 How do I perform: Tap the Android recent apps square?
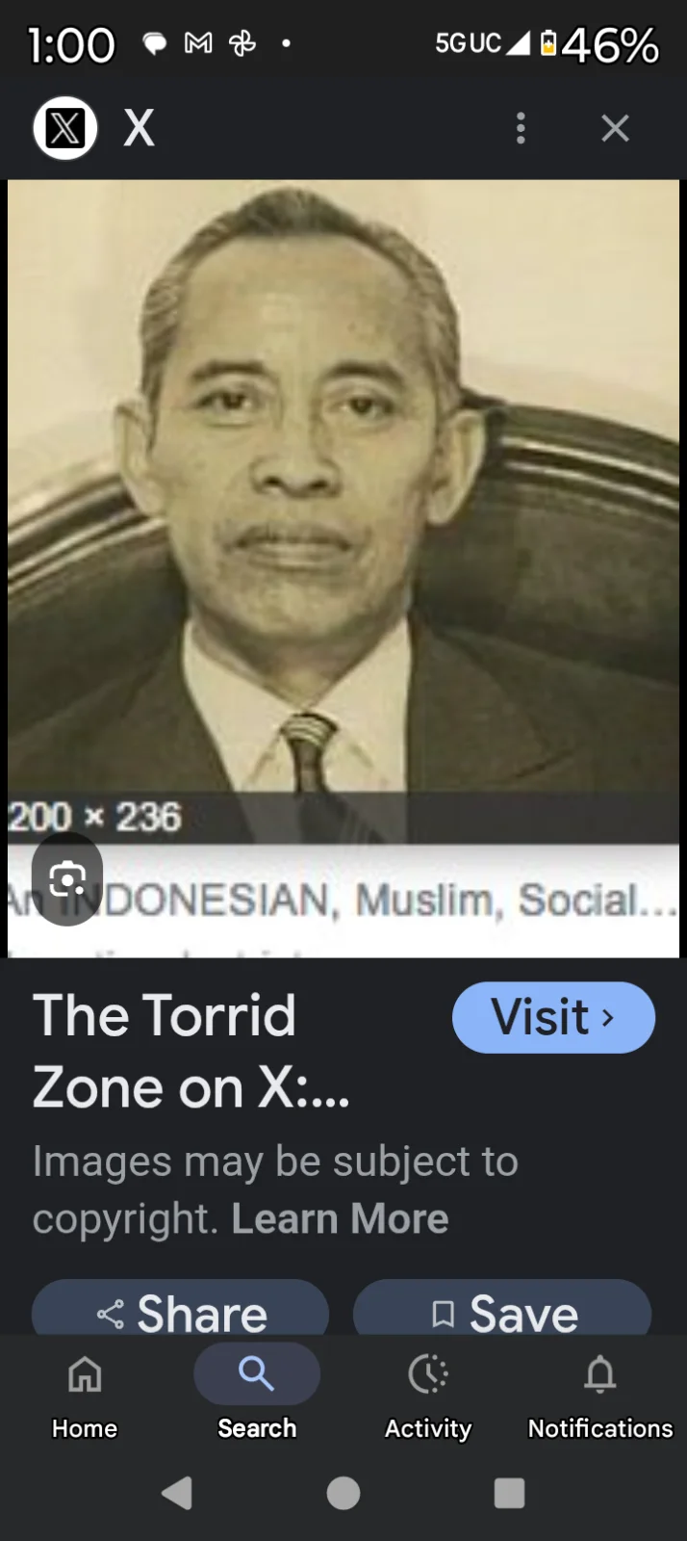(x=509, y=1493)
